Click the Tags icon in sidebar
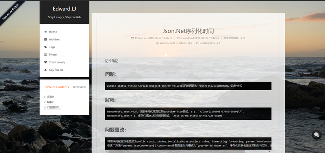The height and width of the screenshot is (153, 325). (45, 47)
